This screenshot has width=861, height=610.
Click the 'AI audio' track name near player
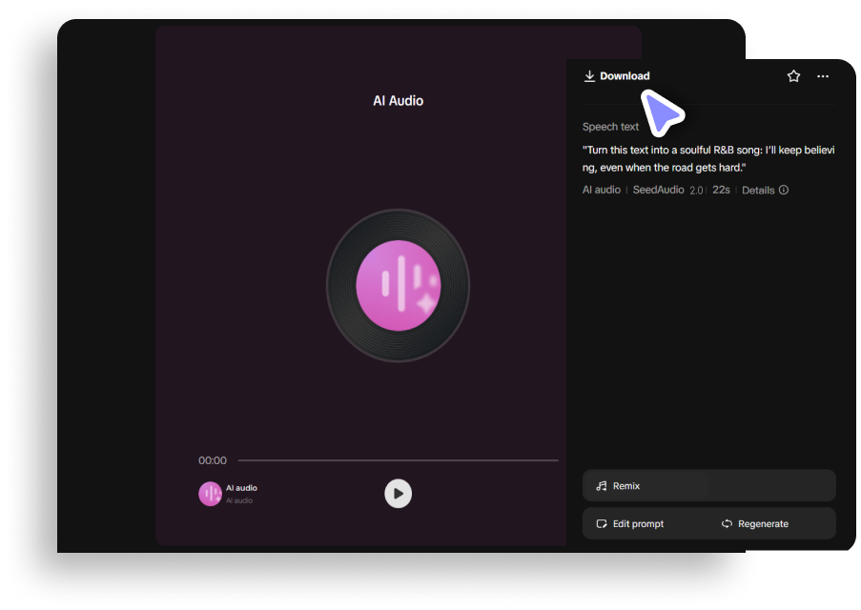[x=241, y=488]
